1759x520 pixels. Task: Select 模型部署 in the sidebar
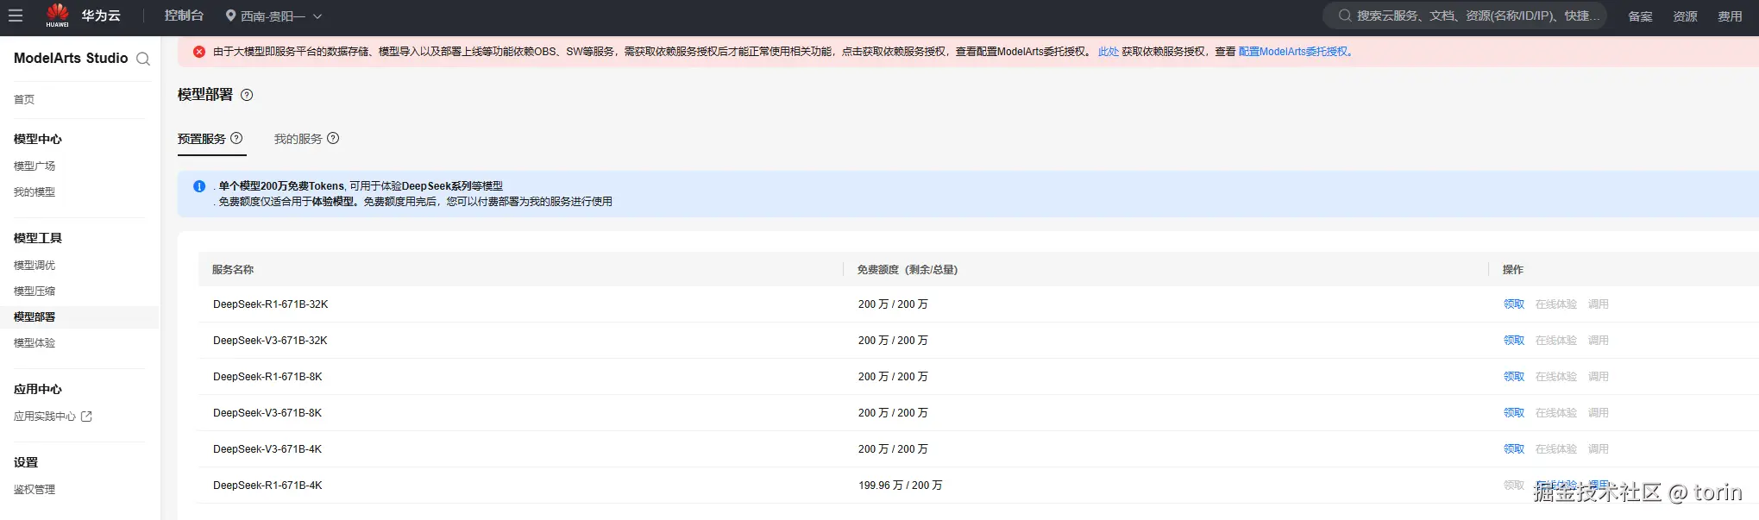coord(35,316)
